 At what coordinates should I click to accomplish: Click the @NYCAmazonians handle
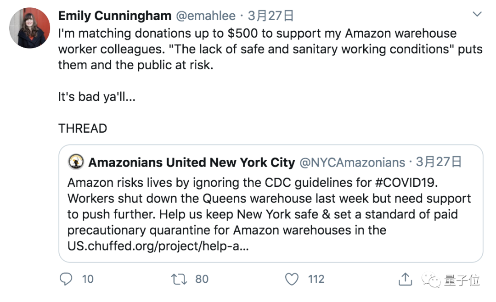pos(352,162)
